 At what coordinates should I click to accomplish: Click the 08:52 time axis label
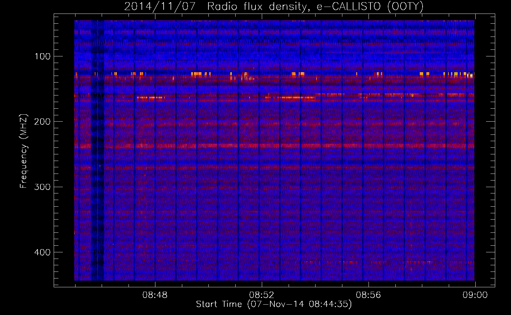(x=262, y=295)
